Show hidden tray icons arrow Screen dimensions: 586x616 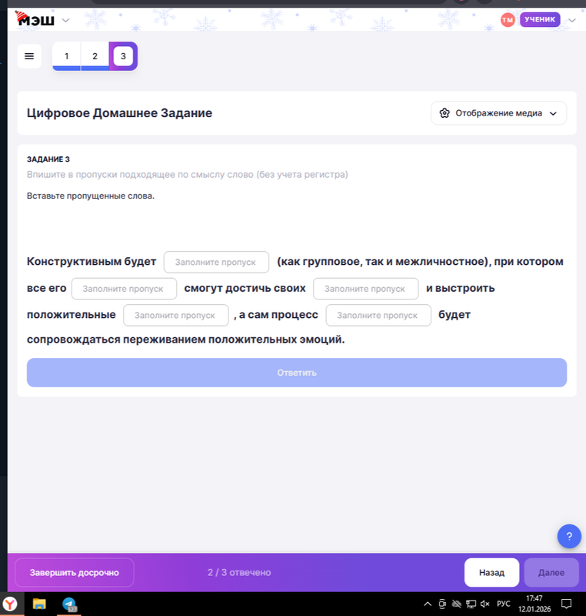(428, 604)
